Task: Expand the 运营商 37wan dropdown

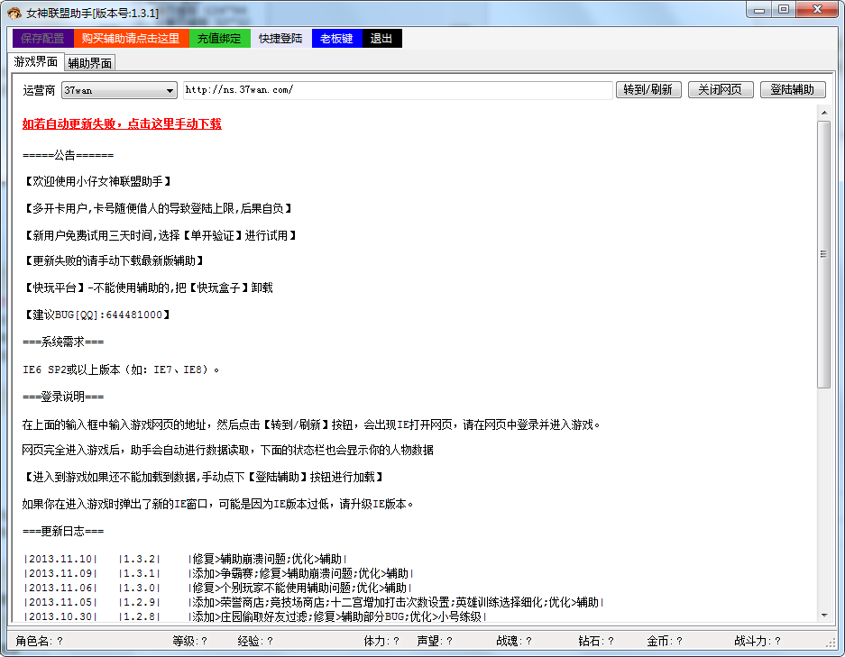Action: point(120,90)
